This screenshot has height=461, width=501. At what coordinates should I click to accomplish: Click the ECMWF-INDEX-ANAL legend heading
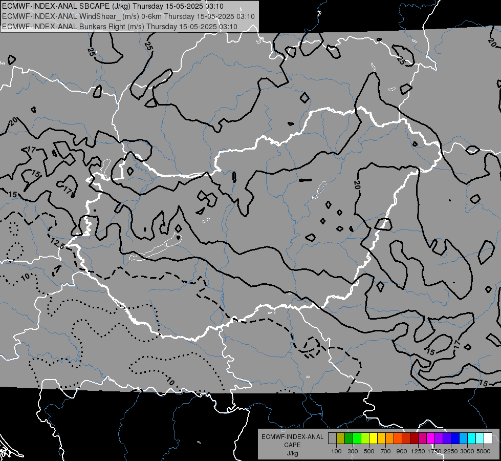(x=292, y=437)
